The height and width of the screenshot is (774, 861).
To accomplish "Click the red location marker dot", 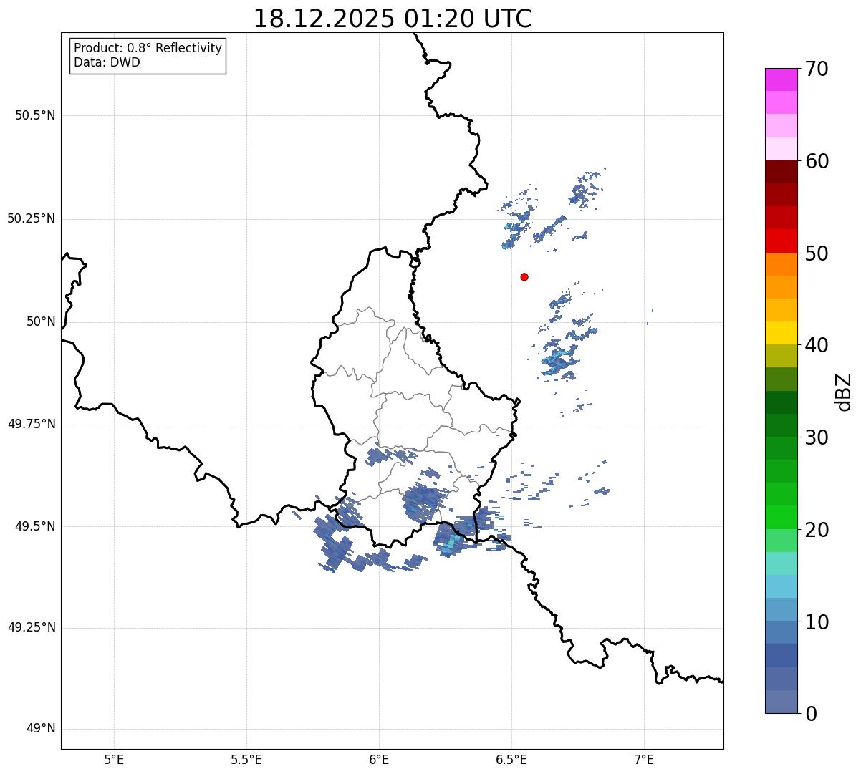I will click(524, 276).
